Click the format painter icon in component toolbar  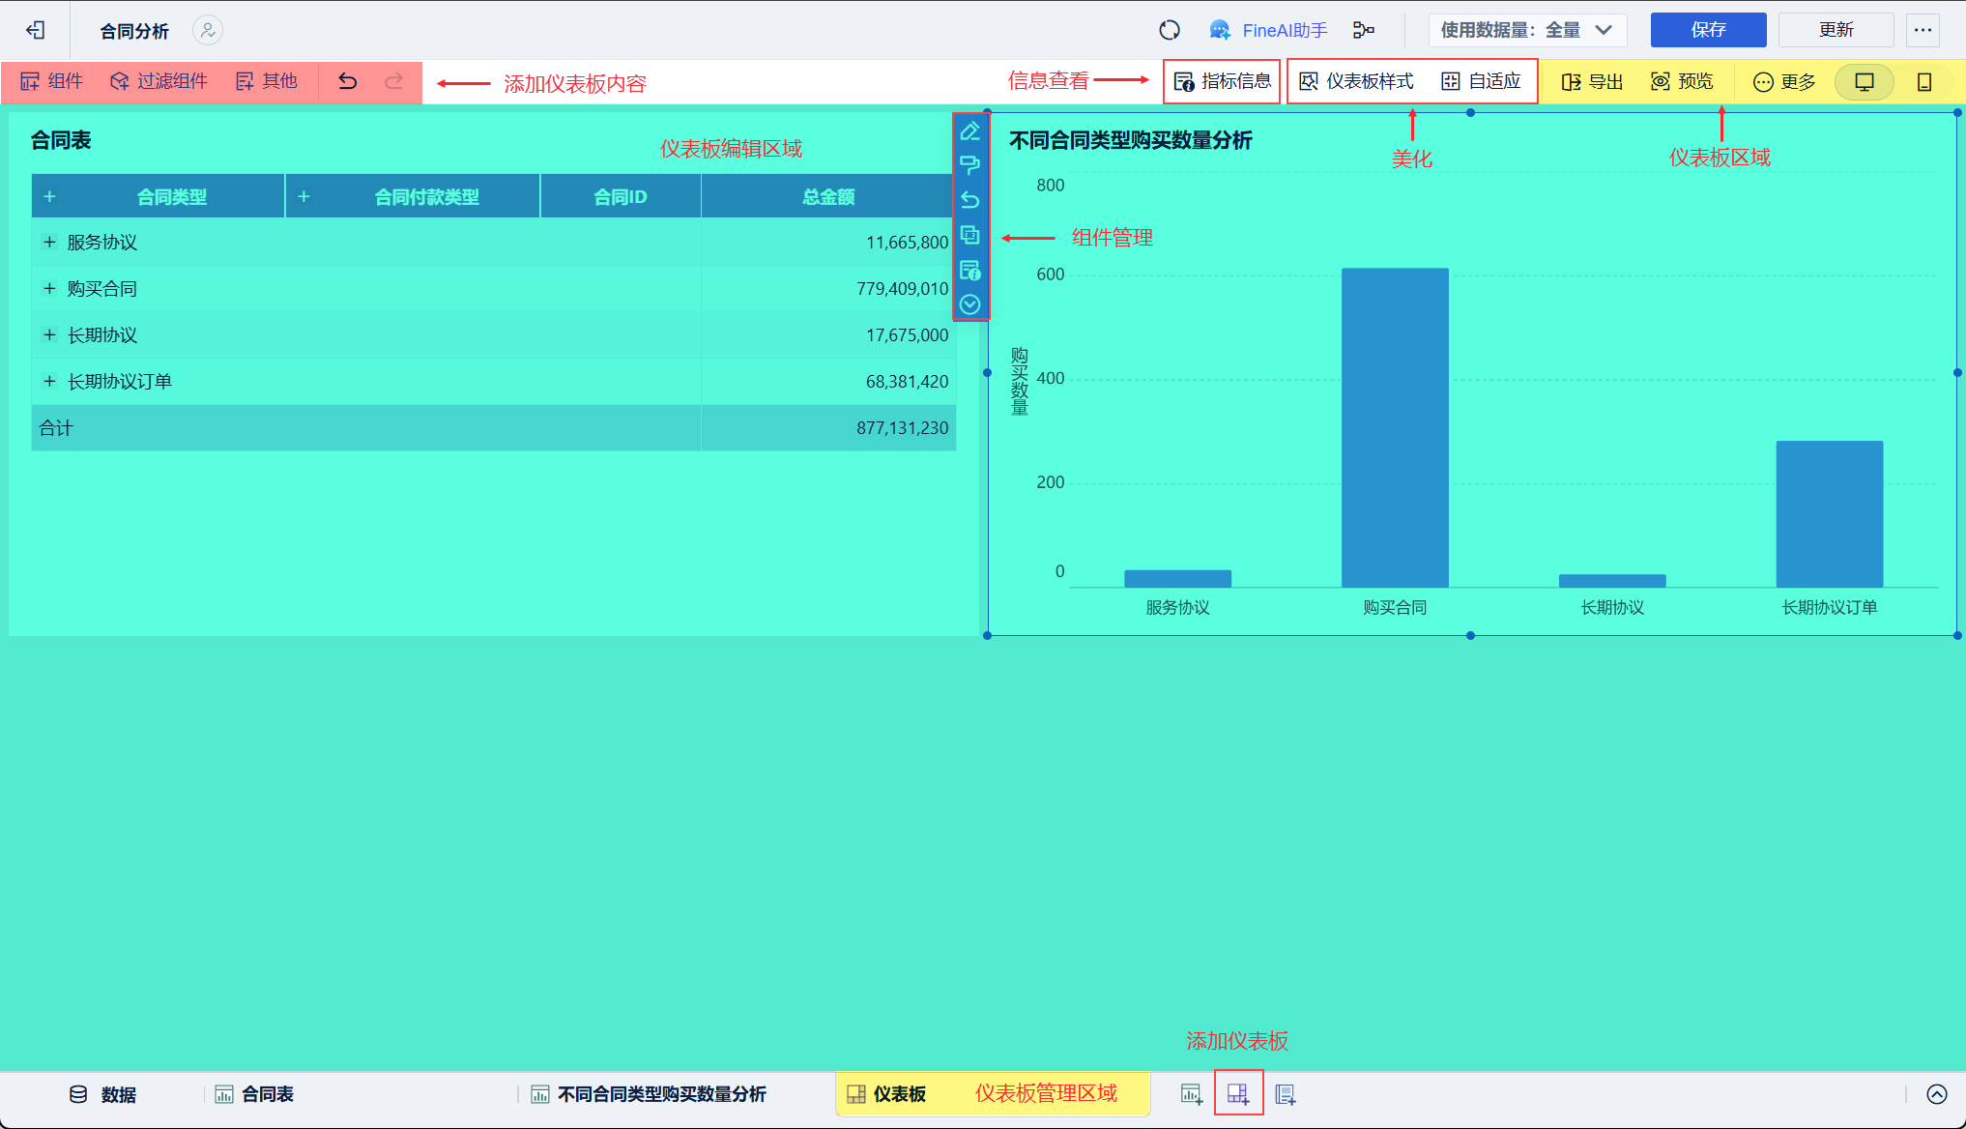[970, 165]
